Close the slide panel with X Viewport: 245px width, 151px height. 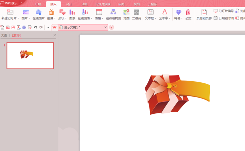coord(55,35)
